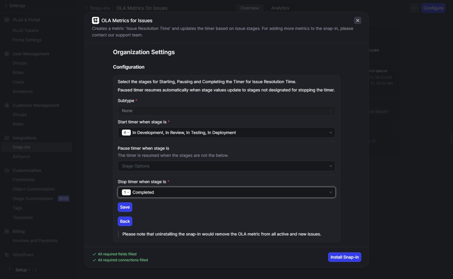Screen dimensions: 453x279
Task: Expand the Start timer stage dropdown
Action: point(226,133)
